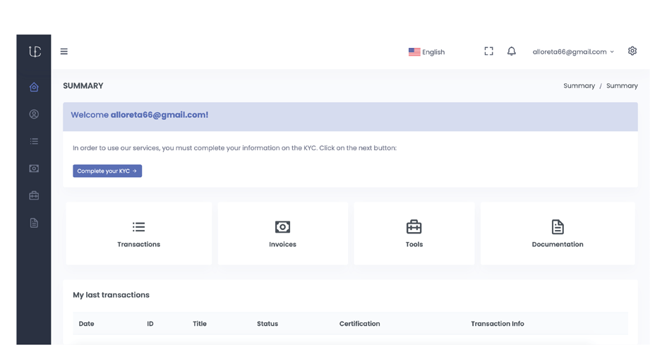The image size is (667, 359).
Task: Open the English language selector
Action: click(x=426, y=52)
